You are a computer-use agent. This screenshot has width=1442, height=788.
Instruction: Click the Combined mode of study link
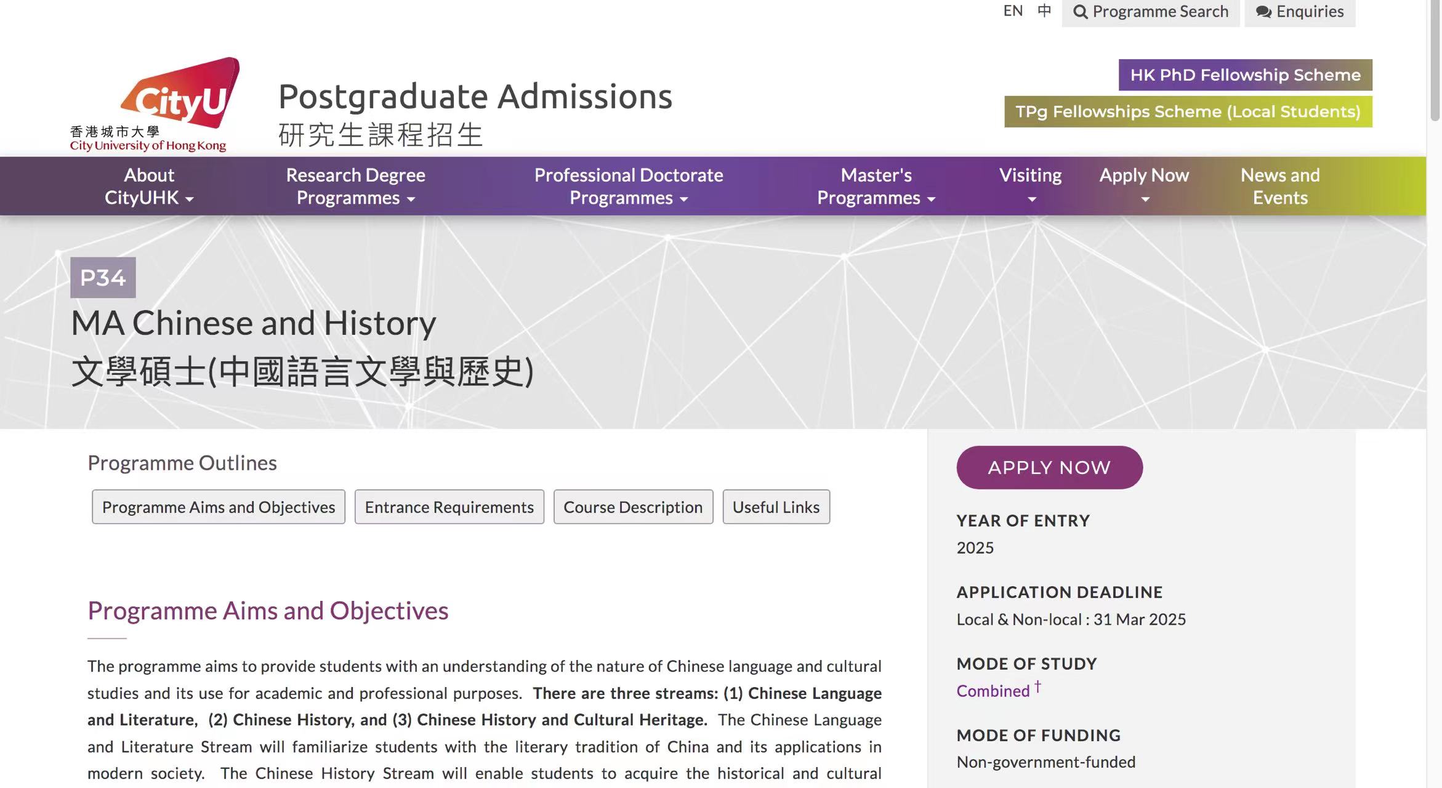(x=993, y=691)
